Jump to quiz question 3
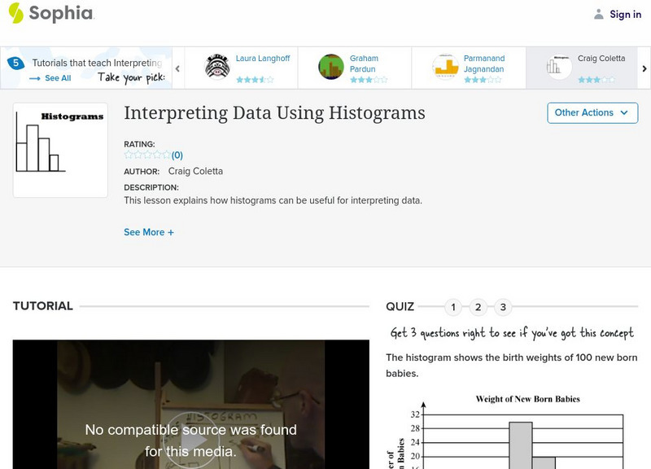Image resolution: width=651 pixels, height=469 pixels. tap(503, 307)
